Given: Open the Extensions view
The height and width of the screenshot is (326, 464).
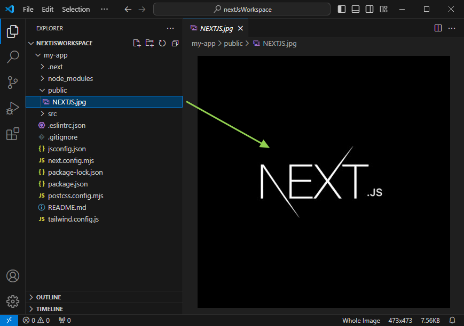Looking at the screenshot, I should point(12,134).
